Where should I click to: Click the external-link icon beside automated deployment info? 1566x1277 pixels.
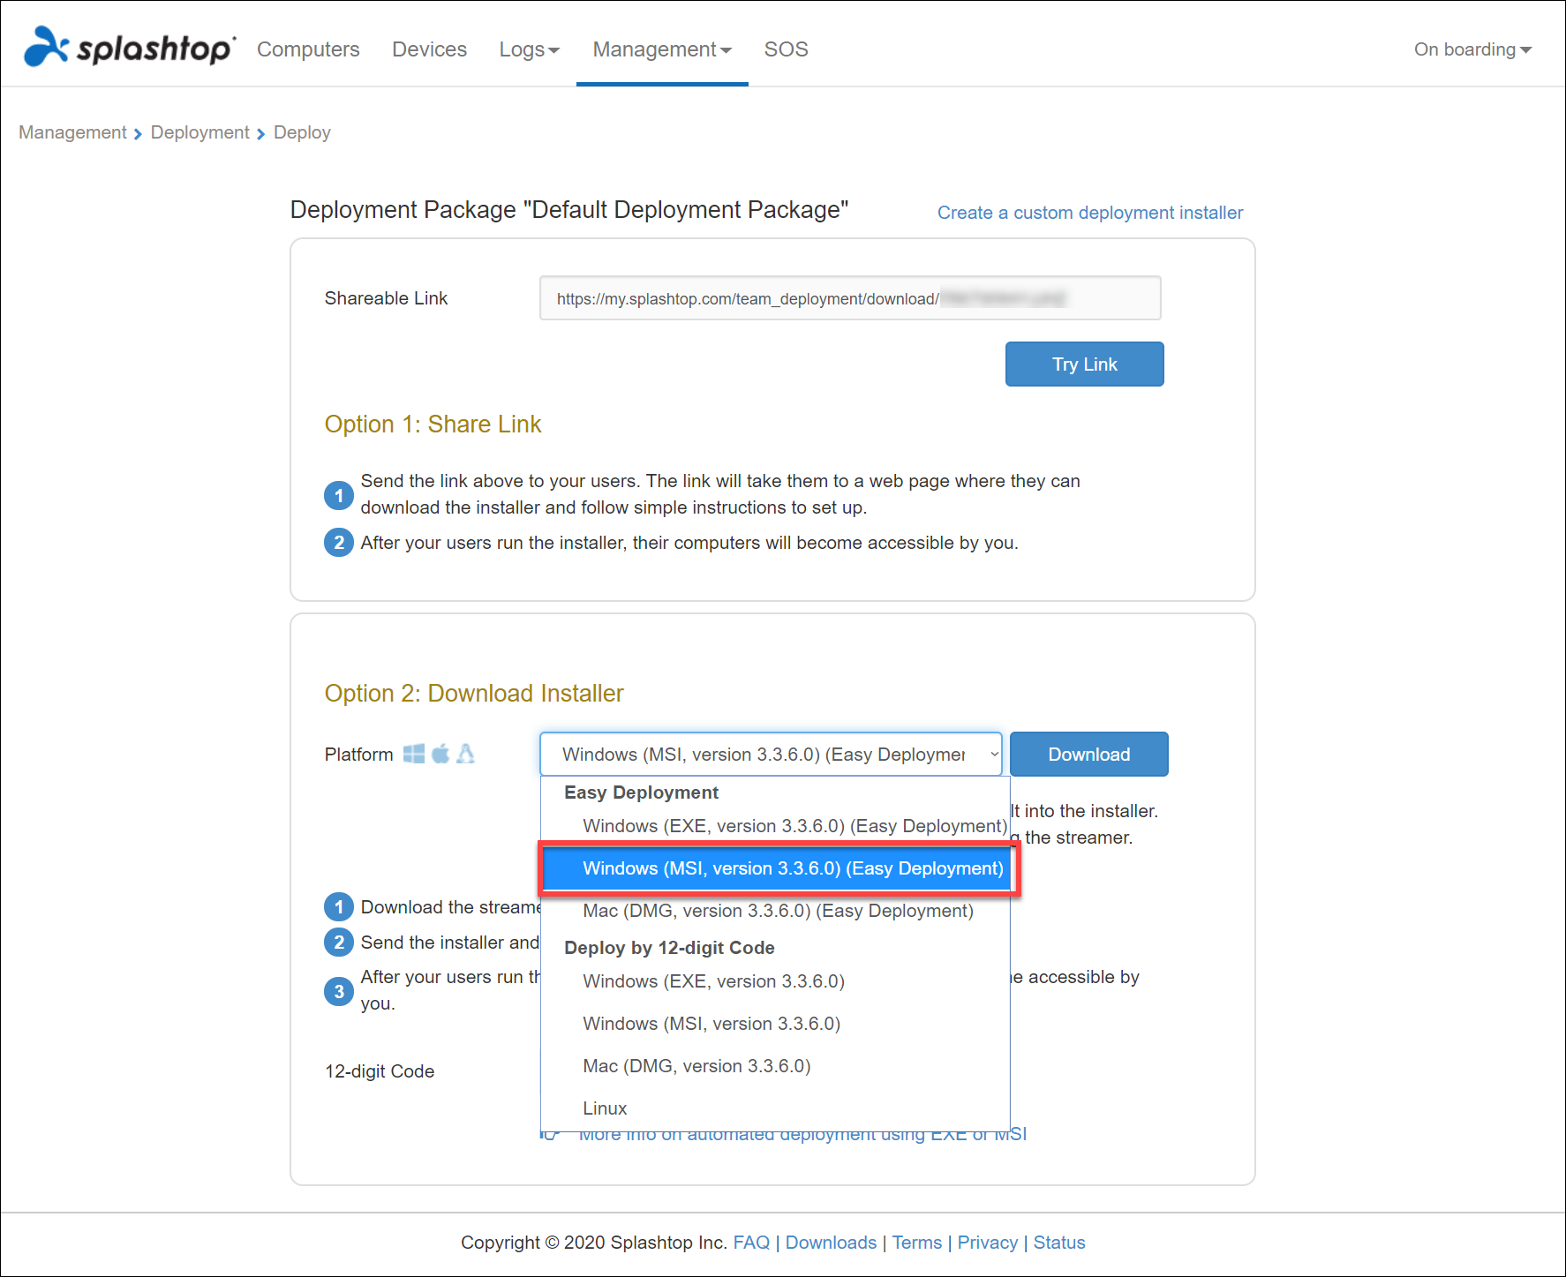pos(549,1133)
